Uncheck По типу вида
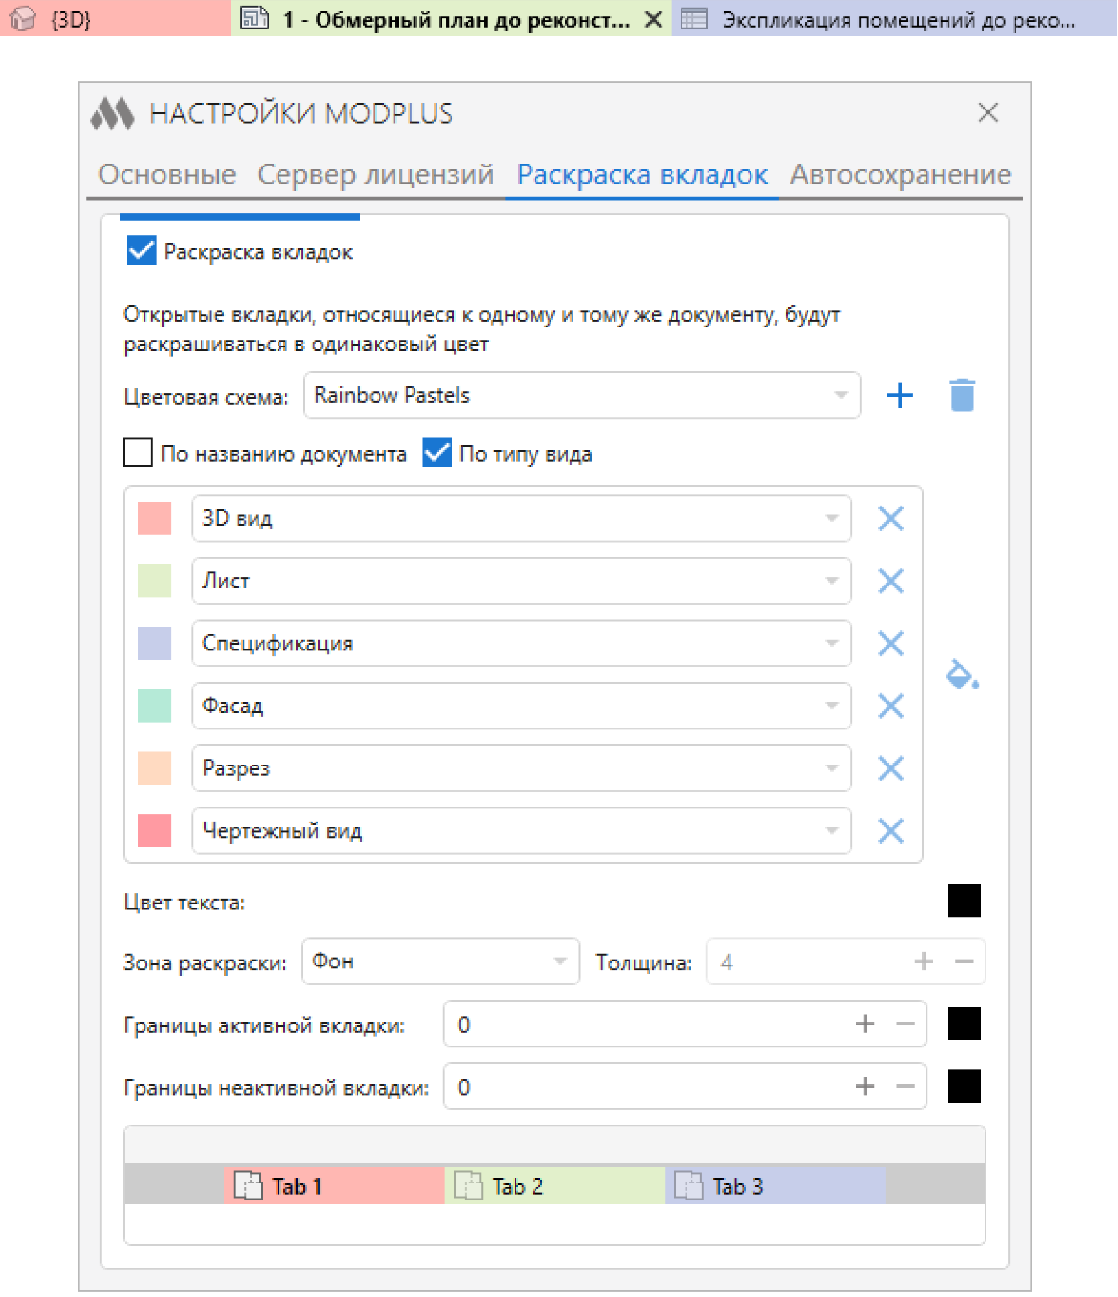 tap(437, 453)
